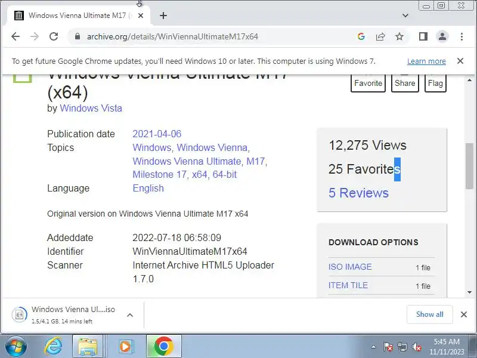Share this page using the share icon
The image size is (477, 358).
(x=380, y=36)
